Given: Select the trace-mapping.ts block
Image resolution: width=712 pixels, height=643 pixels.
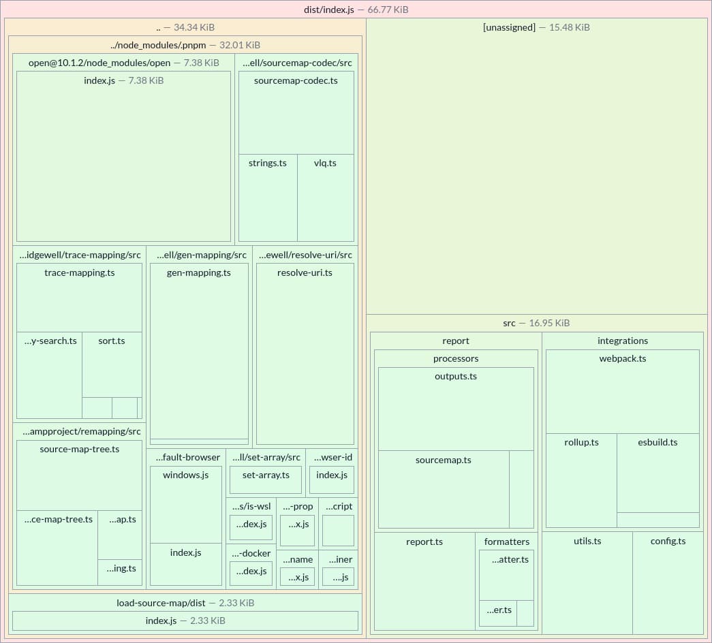Looking at the screenshot, I should tap(79, 296).
